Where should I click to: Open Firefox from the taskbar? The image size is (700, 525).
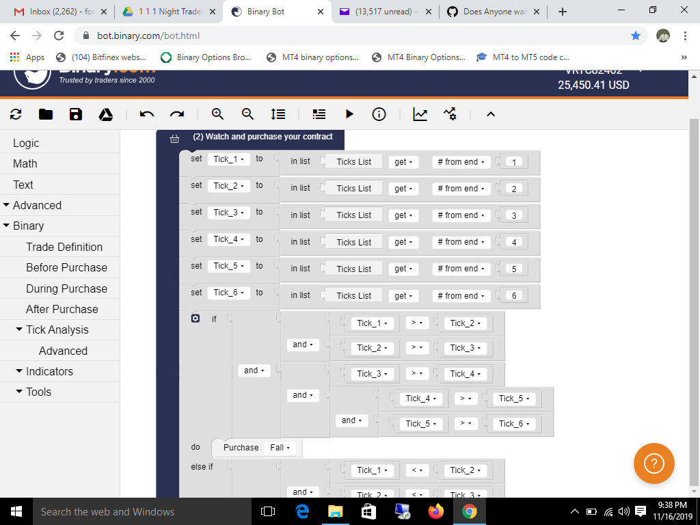click(435, 511)
